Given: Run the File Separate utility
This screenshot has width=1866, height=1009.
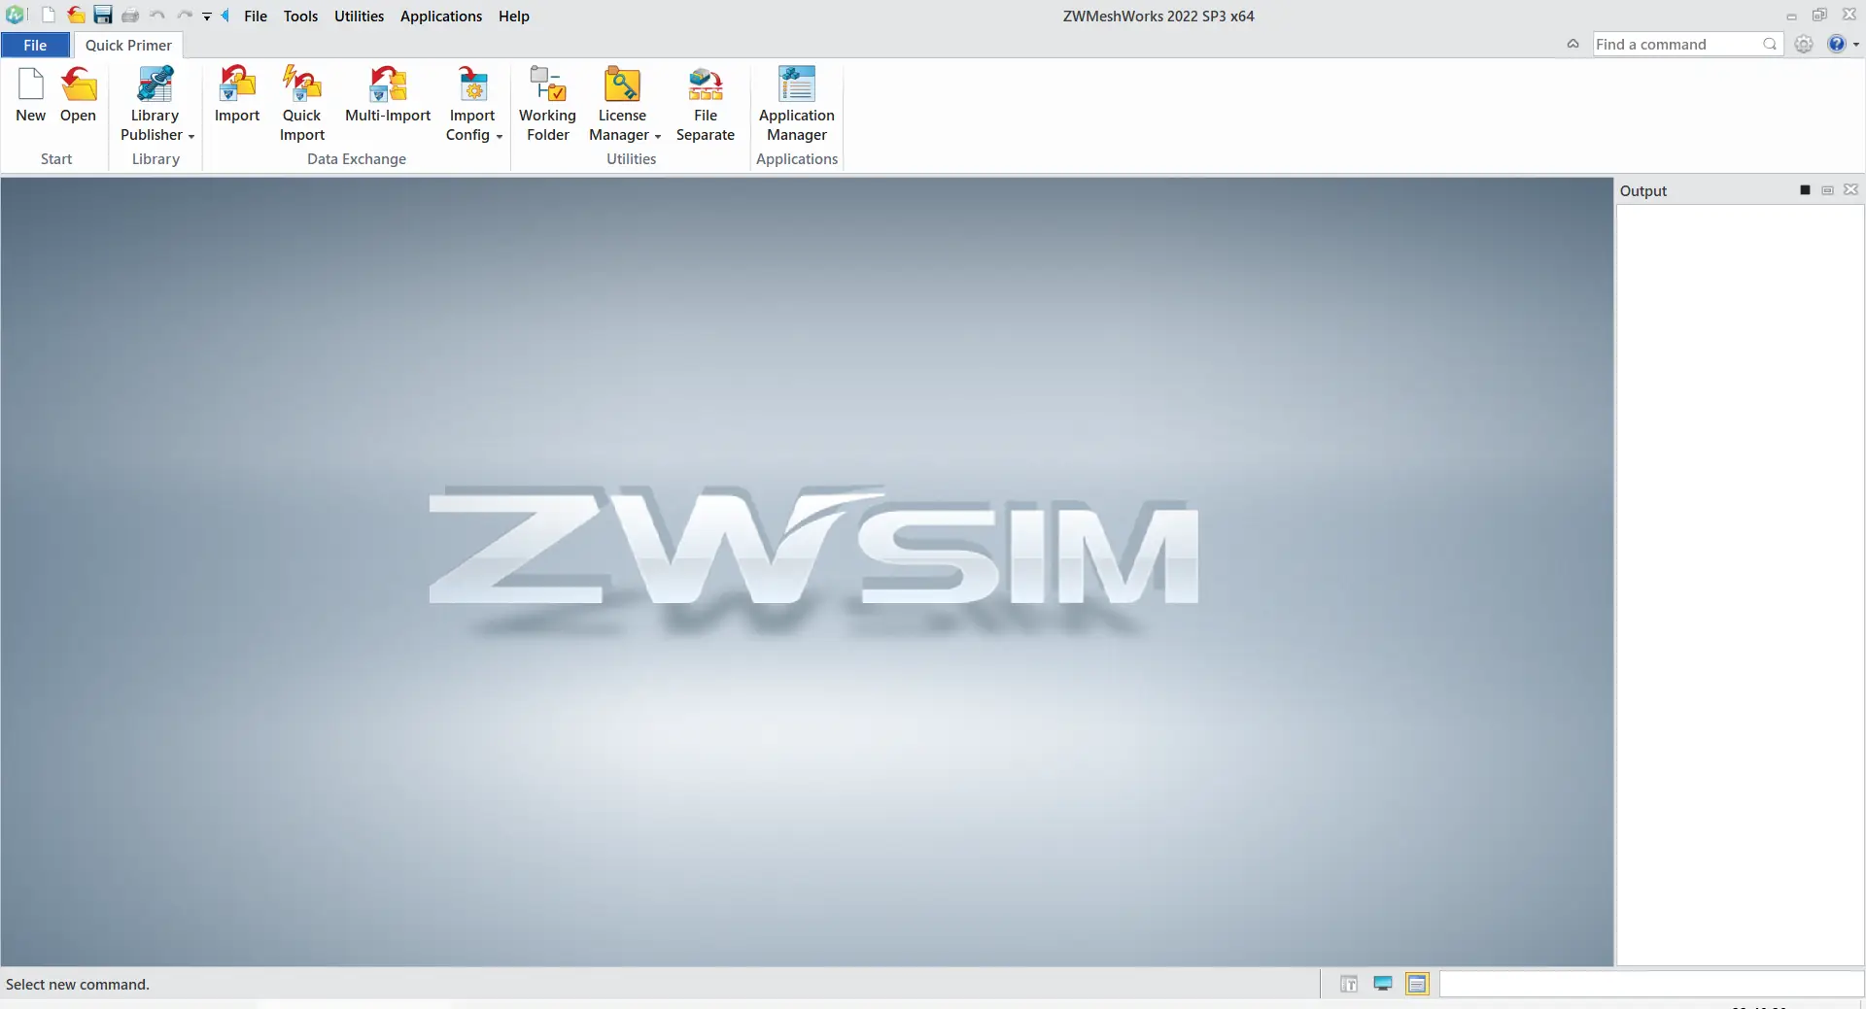Looking at the screenshot, I should click(706, 103).
